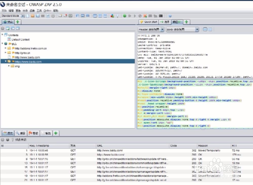Click the step forward breakpoint icon
The image size is (253, 185).
130,16
